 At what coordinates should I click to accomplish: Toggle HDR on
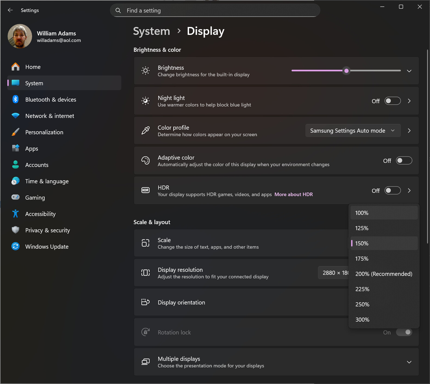pos(392,191)
